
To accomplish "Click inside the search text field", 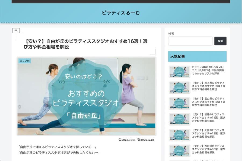I will (x=190, y=41).
